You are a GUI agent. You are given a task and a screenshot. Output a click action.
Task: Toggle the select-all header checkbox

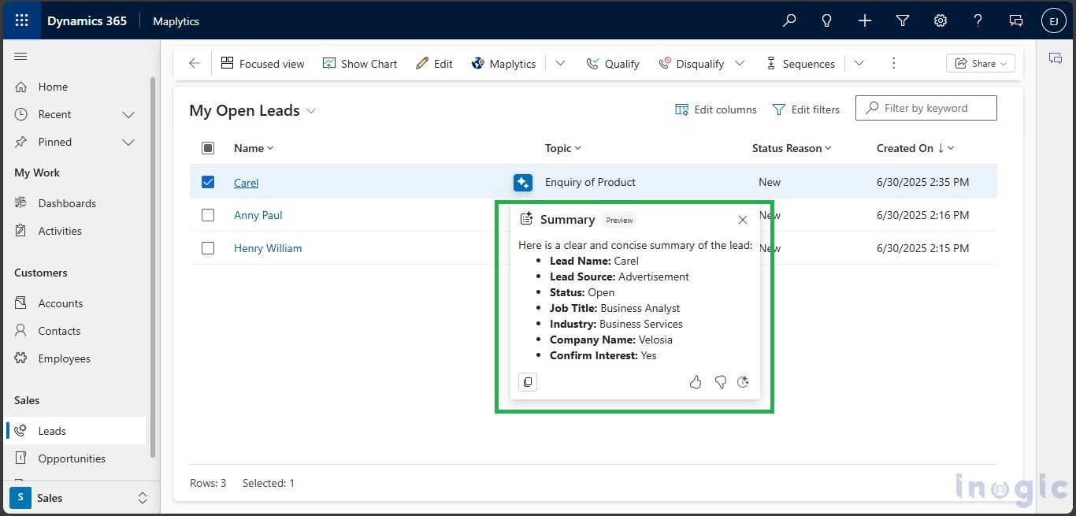(208, 148)
